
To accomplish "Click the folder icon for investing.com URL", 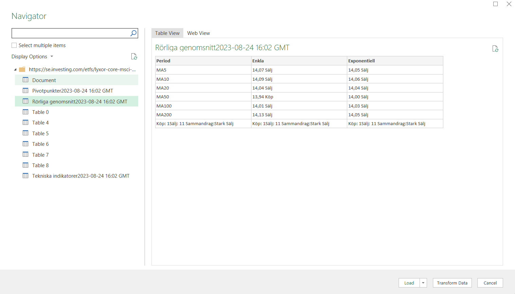I will click(22, 70).
